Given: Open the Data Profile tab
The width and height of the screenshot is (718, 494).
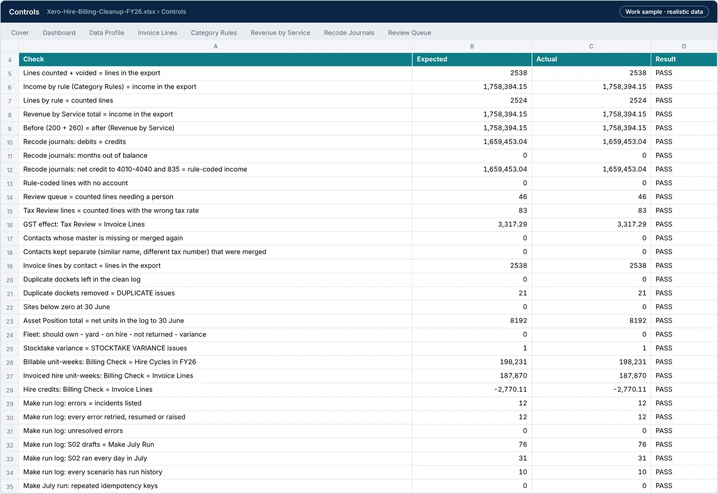Looking at the screenshot, I should [107, 33].
